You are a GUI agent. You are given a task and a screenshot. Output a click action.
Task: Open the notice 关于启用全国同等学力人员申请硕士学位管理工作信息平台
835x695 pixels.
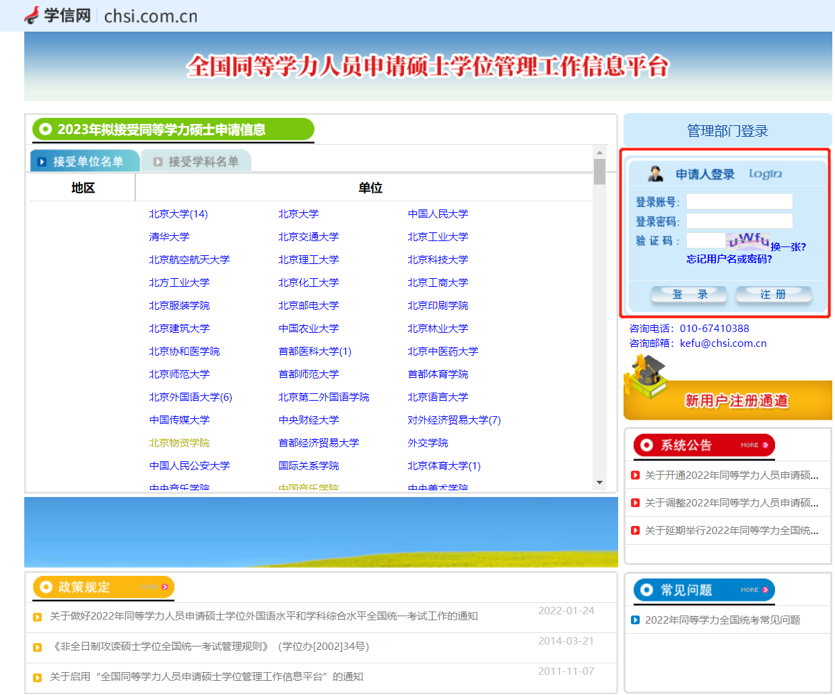click(x=207, y=677)
